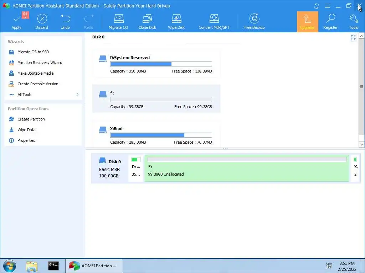Select the X:Boot partition card
Image resolution: width=365 pixels, height=273 pixels.
pyautogui.click(x=156, y=134)
